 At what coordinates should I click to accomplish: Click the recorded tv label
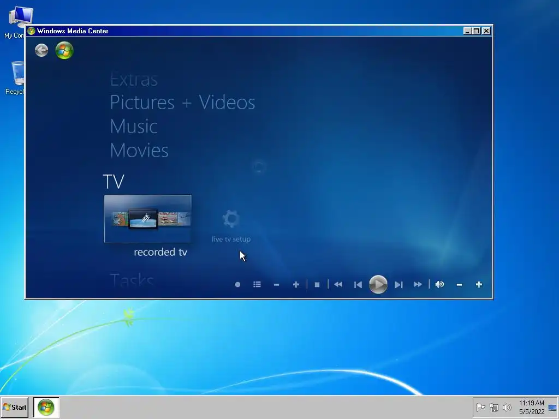tap(160, 252)
